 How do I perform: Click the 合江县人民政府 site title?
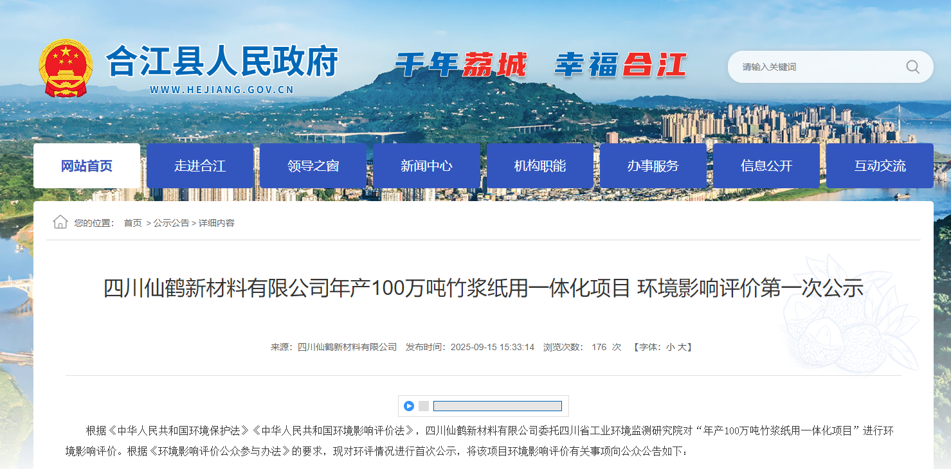pyautogui.click(x=222, y=62)
